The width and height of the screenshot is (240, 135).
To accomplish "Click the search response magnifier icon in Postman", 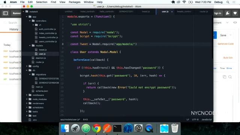I will pyautogui.click(x=230, y=77).
